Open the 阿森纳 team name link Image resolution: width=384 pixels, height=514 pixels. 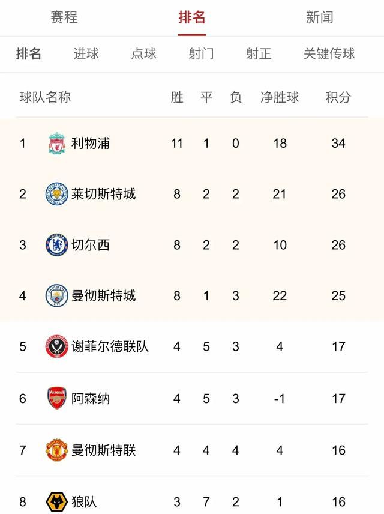point(91,398)
